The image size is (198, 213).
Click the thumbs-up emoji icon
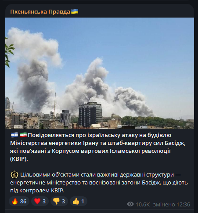coord(76,201)
